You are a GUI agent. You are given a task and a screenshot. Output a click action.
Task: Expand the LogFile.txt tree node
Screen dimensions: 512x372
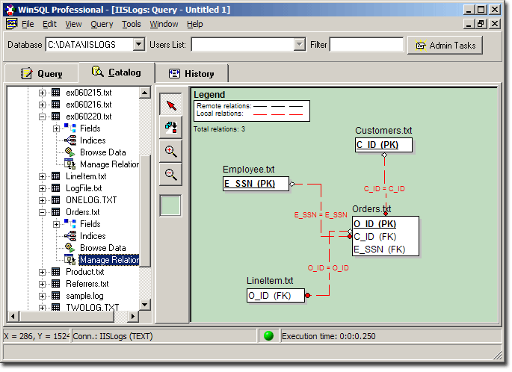point(42,188)
